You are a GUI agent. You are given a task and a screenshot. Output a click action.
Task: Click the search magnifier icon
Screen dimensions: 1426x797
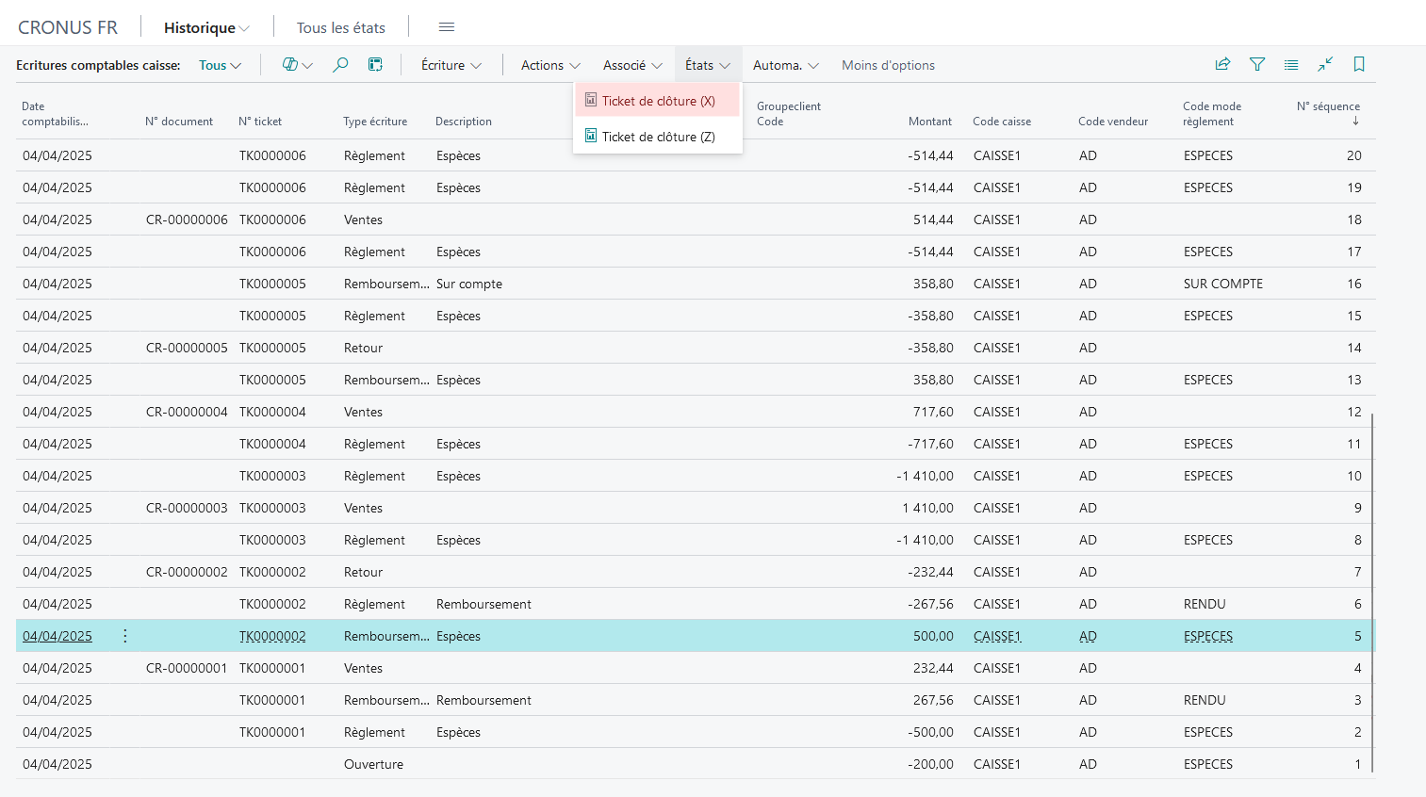click(x=340, y=65)
